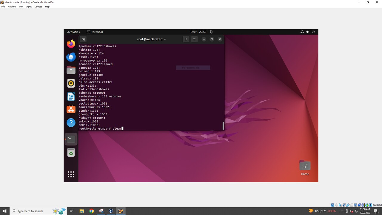Click the muted speaker tray icon
382x215 pixels.
(x=352, y=211)
